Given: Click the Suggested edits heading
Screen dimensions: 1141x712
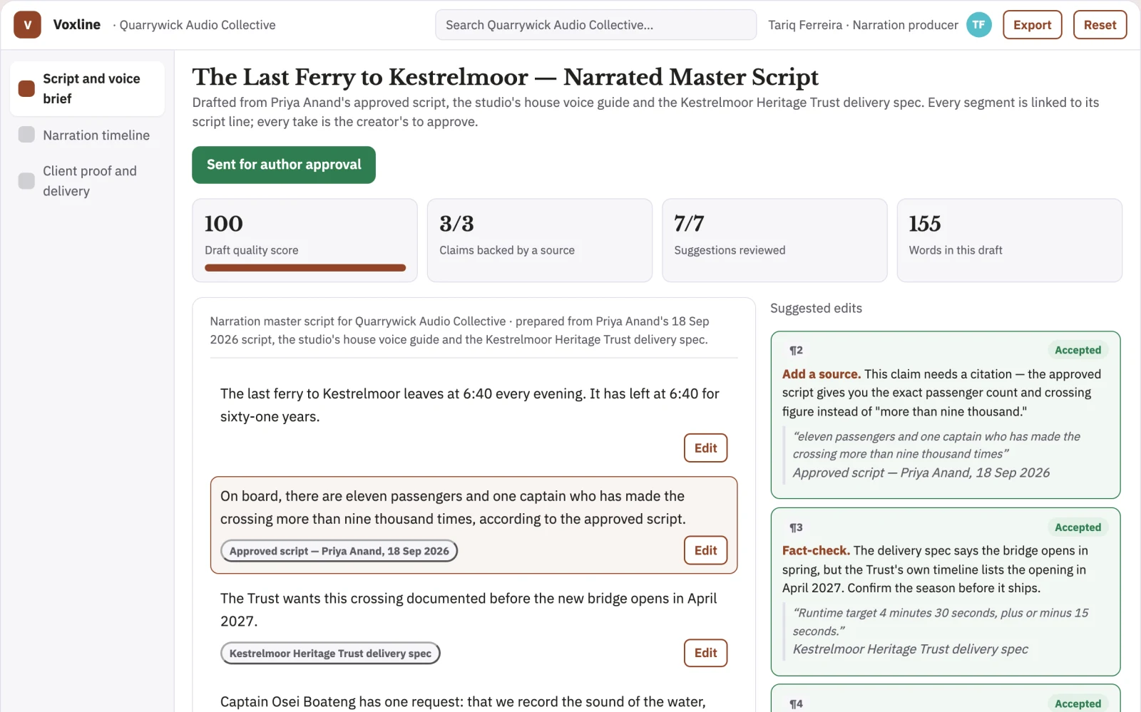Looking at the screenshot, I should click(x=816, y=308).
